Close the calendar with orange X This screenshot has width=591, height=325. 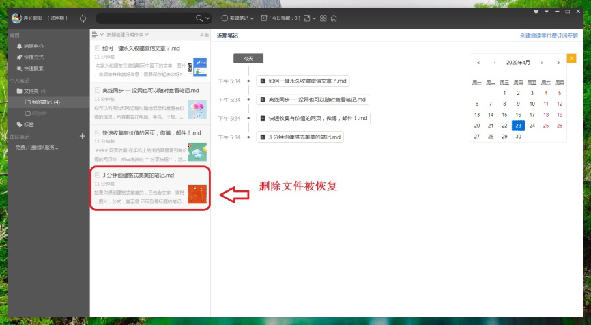coord(571,59)
